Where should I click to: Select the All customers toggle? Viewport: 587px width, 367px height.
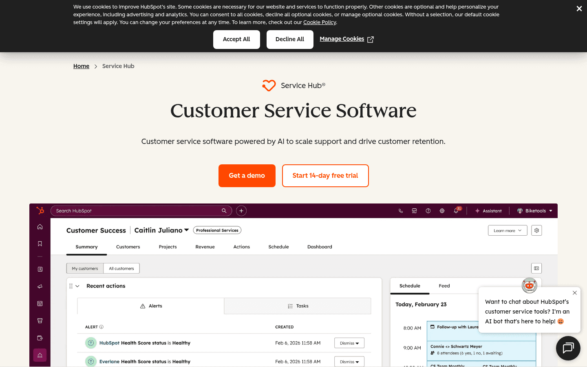(x=121, y=268)
